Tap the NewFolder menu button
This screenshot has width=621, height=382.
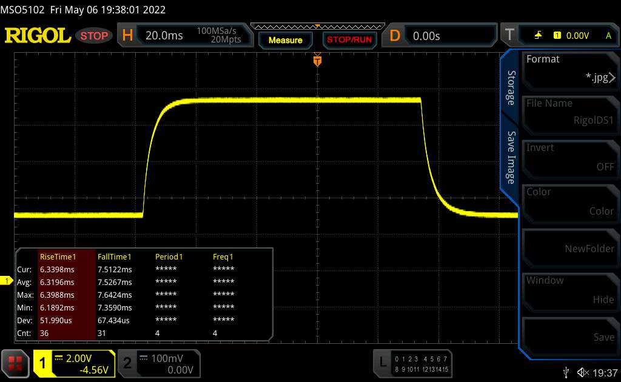[570, 248]
